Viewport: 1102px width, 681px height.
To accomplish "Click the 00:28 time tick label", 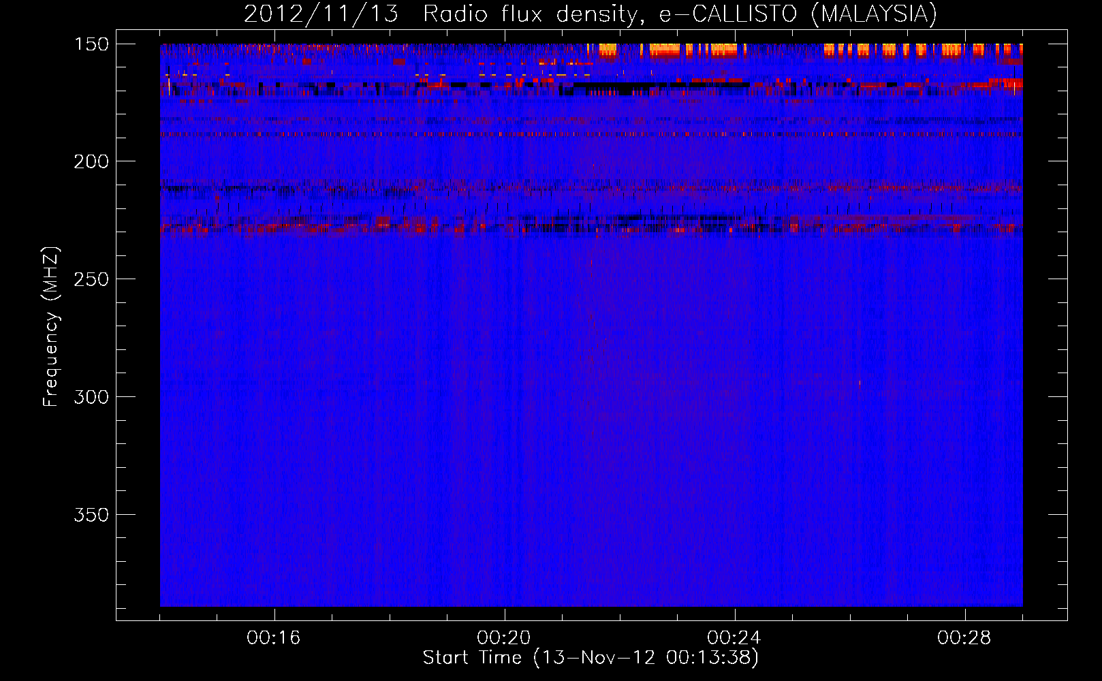I will coord(964,638).
